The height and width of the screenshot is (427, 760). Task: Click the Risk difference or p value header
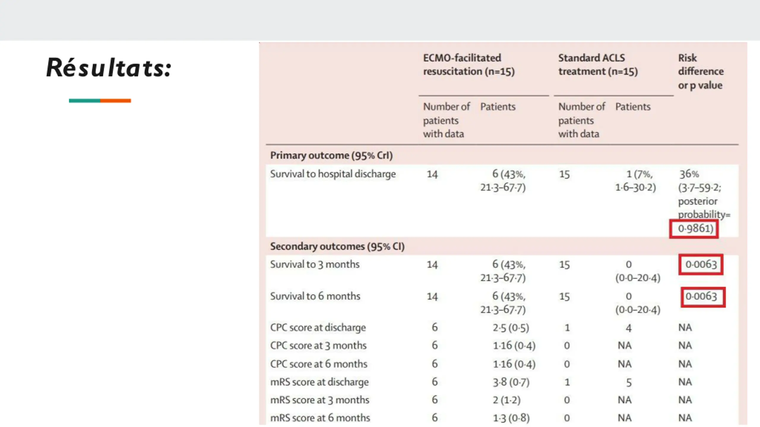click(x=701, y=71)
